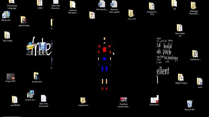Open the Synonyms PDF file
The width and height of the screenshot is (209, 117).
pyautogui.click(x=154, y=99)
